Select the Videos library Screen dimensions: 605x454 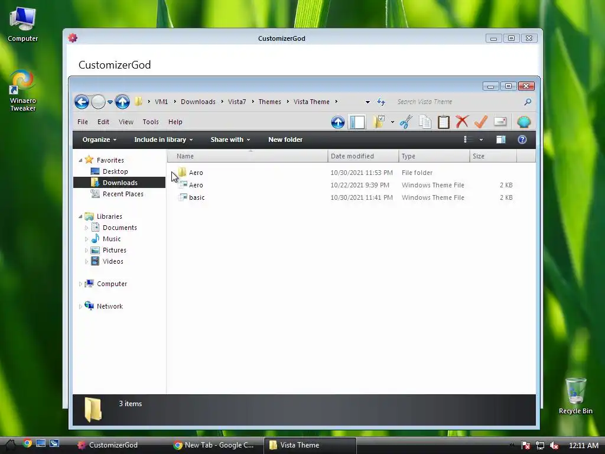click(113, 261)
